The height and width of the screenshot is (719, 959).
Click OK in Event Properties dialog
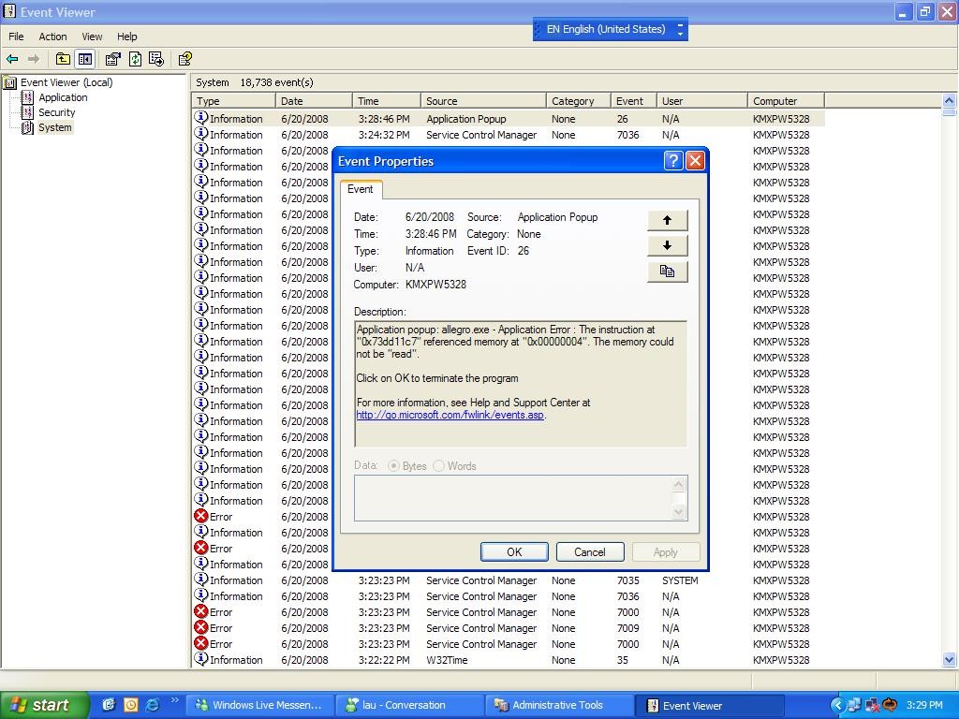514,552
